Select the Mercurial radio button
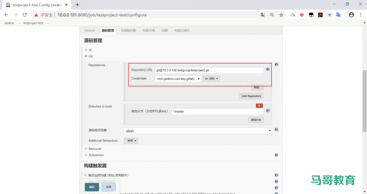 point(86,149)
